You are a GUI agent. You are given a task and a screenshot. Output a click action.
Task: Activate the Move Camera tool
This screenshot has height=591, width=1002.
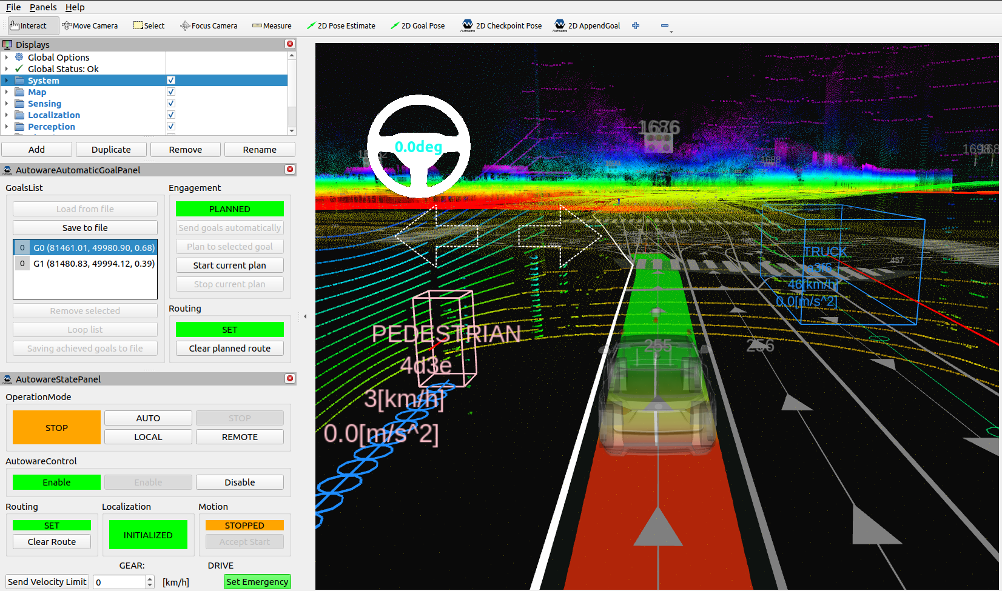click(90, 25)
